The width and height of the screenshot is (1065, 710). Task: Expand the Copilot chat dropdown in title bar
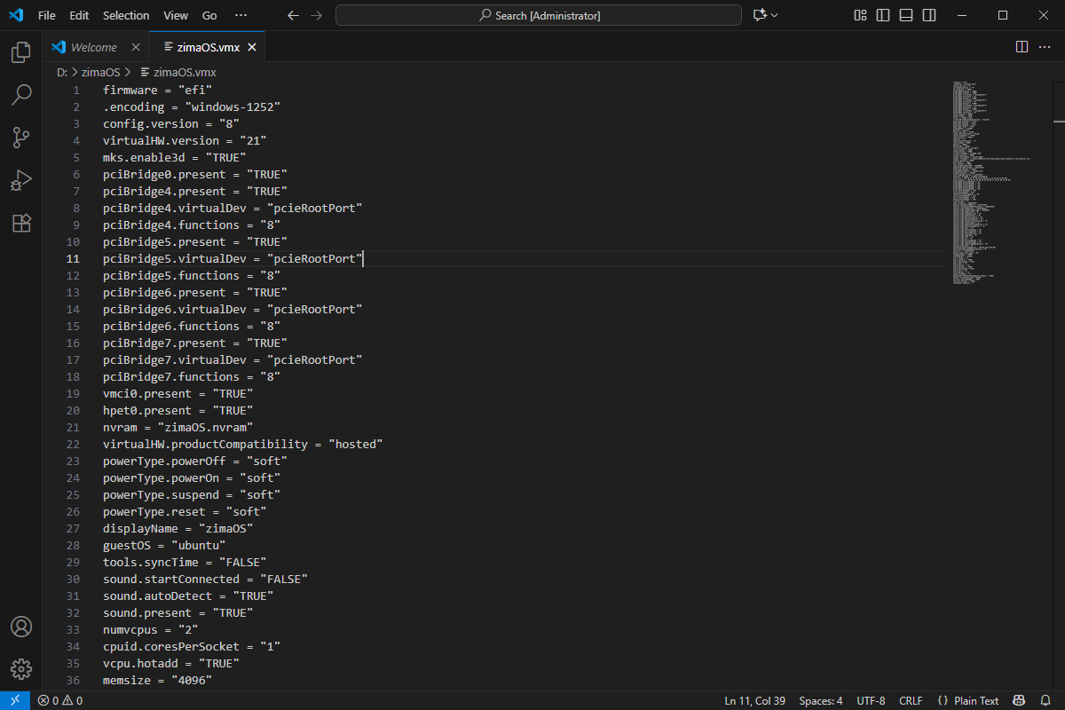[x=775, y=15]
